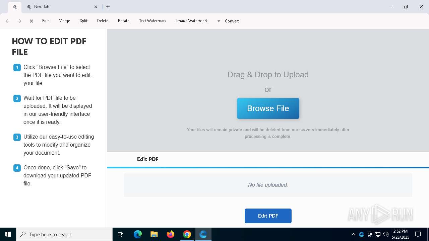Click the 'No file uploaded.' message

pos(268,185)
